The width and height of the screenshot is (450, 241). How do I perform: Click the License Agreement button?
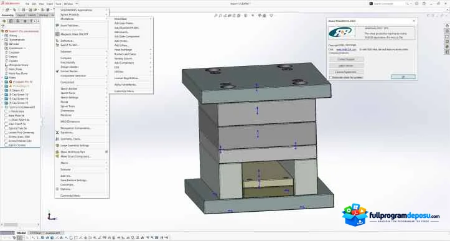click(346, 72)
